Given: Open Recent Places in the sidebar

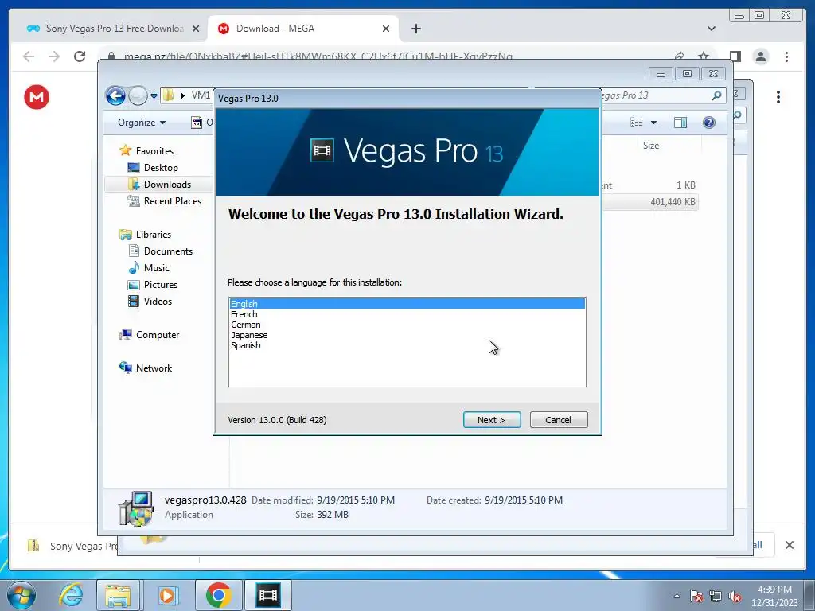Looking at the screenshot, I should pyautogui.click(x=172, y=200).
